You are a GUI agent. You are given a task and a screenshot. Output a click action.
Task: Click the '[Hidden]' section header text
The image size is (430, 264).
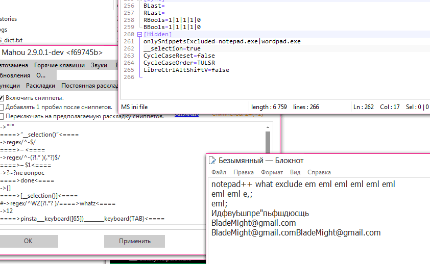(158, 34)
